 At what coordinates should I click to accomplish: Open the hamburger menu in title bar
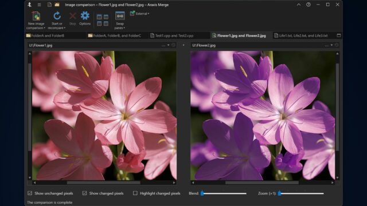click(40, 5)
